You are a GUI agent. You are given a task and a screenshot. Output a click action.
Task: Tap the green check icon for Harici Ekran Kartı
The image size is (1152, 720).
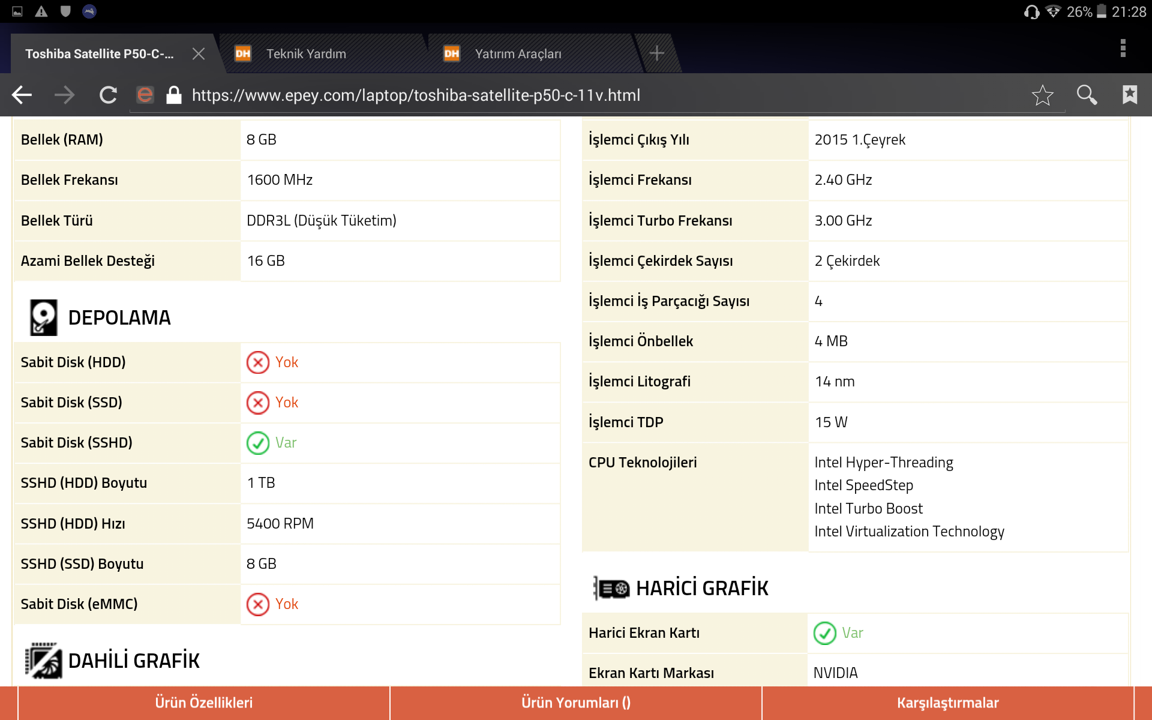click(825, 633)
